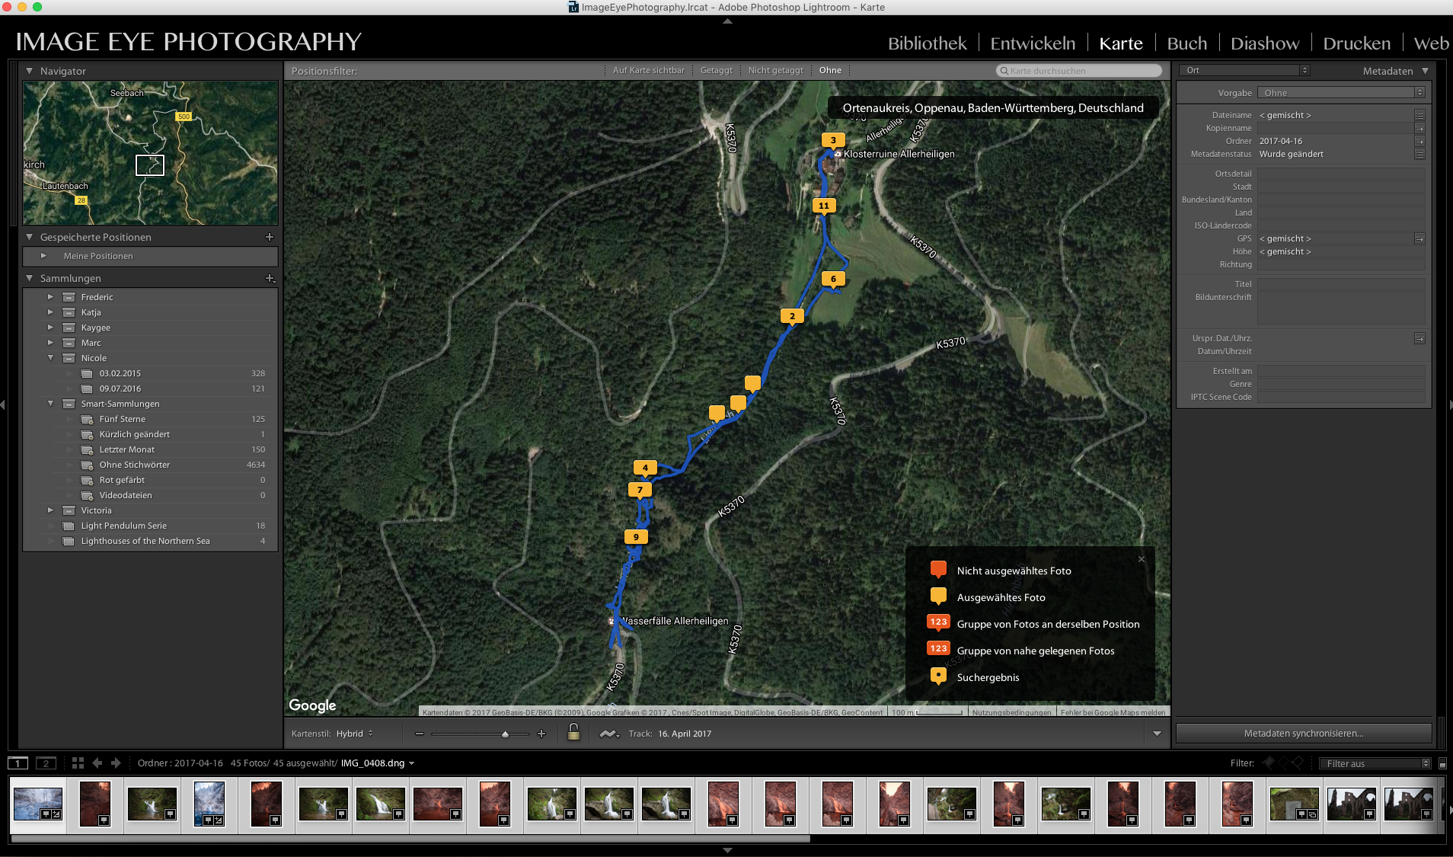Toggle the filter lock switch at filmstrip right

(1442, 763)
